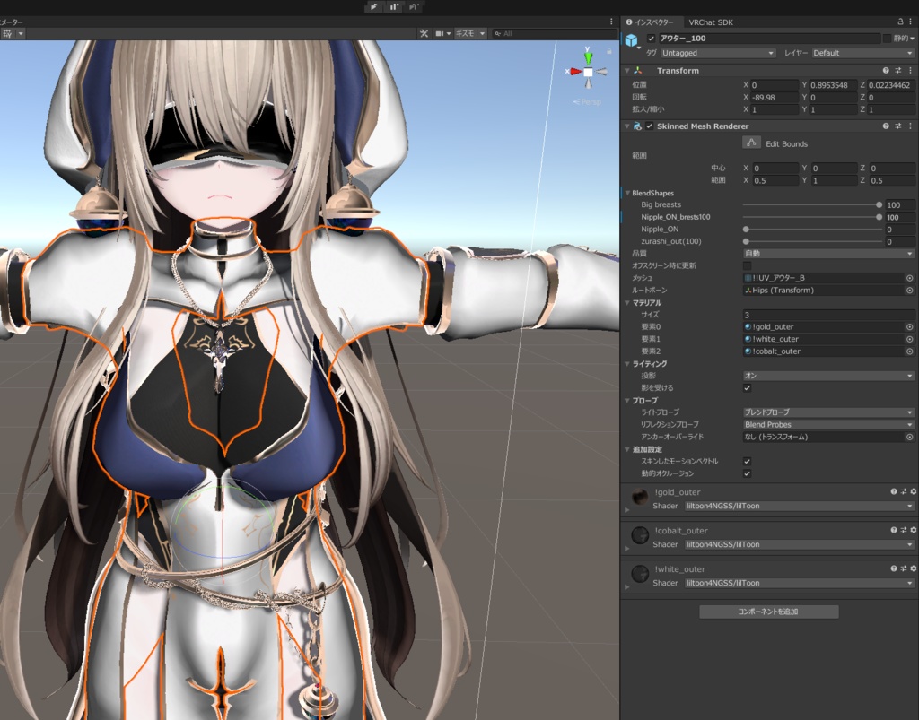Open object picker for Hips root bone
This screenshot has width=919, height=720.
point(910,291)
